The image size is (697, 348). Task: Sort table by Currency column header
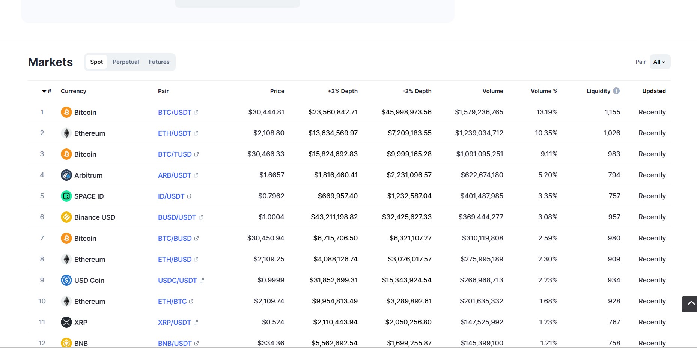click(74, 91)
